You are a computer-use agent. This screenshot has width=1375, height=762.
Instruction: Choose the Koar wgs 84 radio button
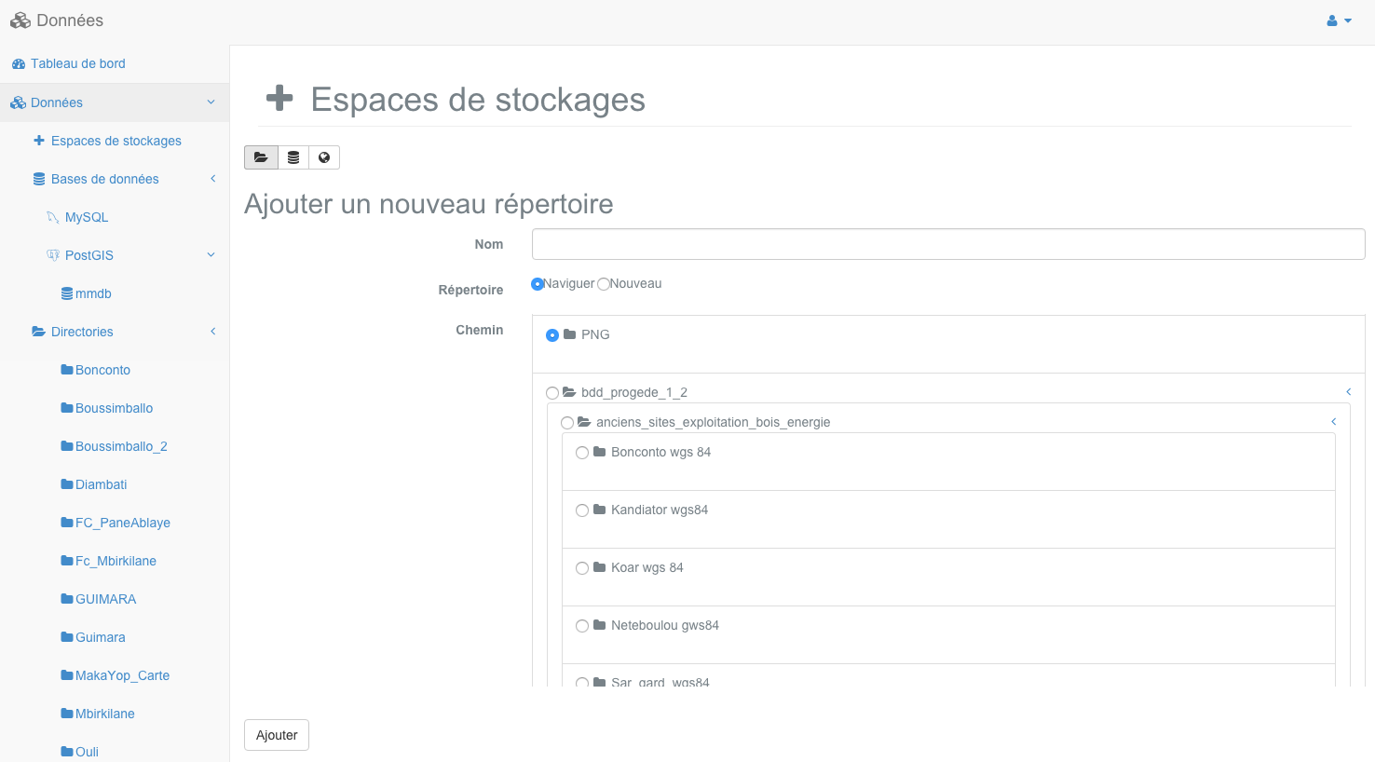(582, 568)
